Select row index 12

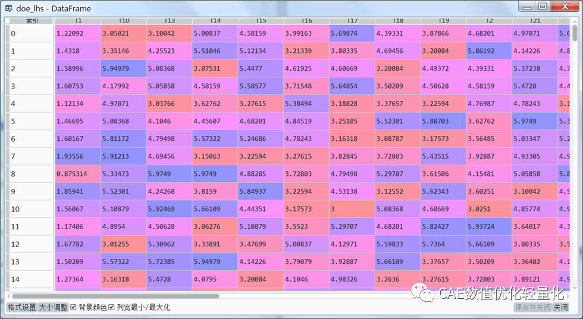[x=30, y=244]
